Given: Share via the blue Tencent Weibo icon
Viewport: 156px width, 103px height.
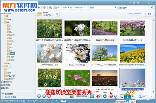Looking at the screenshot, I should (x=92, y=96).
